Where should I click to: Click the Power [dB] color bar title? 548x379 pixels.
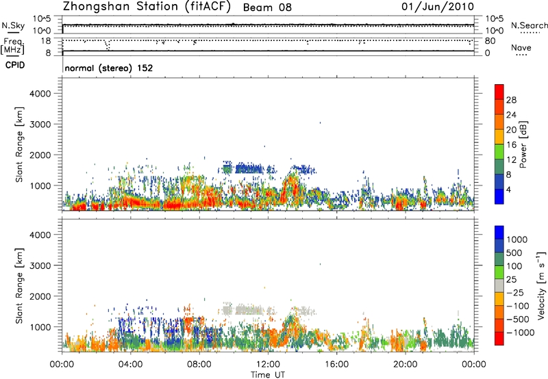pyautogui.click(x=523, y=144)
